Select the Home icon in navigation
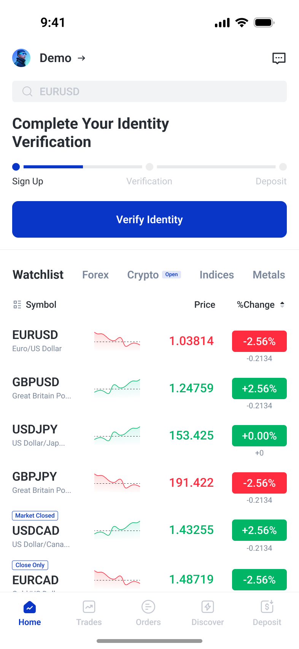This screenshot has width=299, height=649. pyautogui.click(x=30, y=607)
